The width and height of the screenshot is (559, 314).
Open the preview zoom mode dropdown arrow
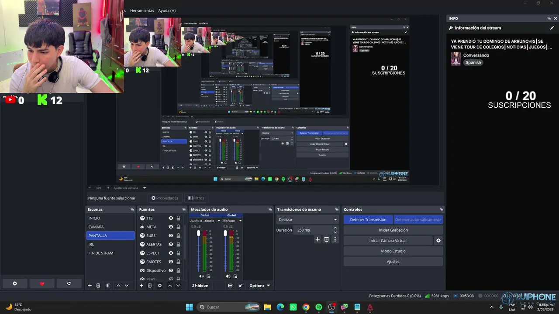(145, 188)
